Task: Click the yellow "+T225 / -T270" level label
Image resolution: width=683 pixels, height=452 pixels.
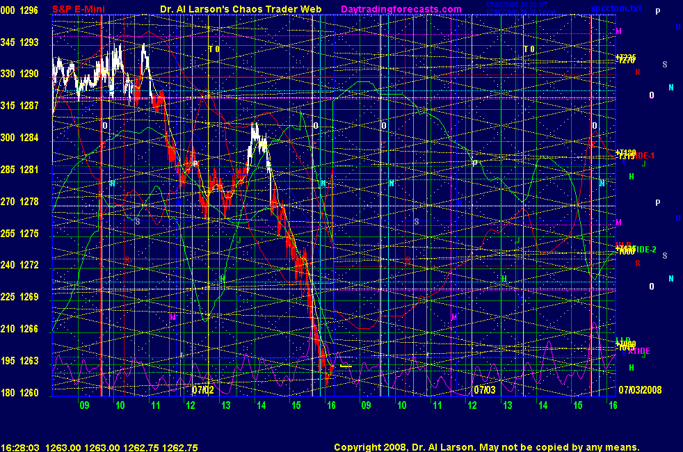Action: click(626, 59)
